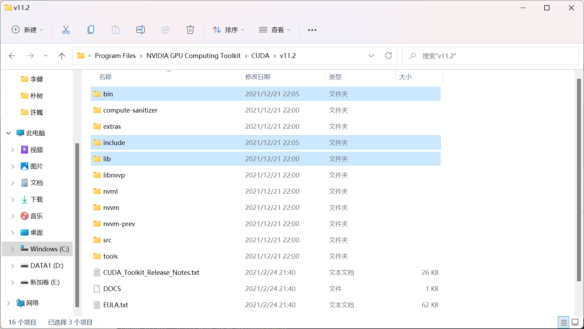Click the CUDA breadcrumb

(x=260, y=56)
